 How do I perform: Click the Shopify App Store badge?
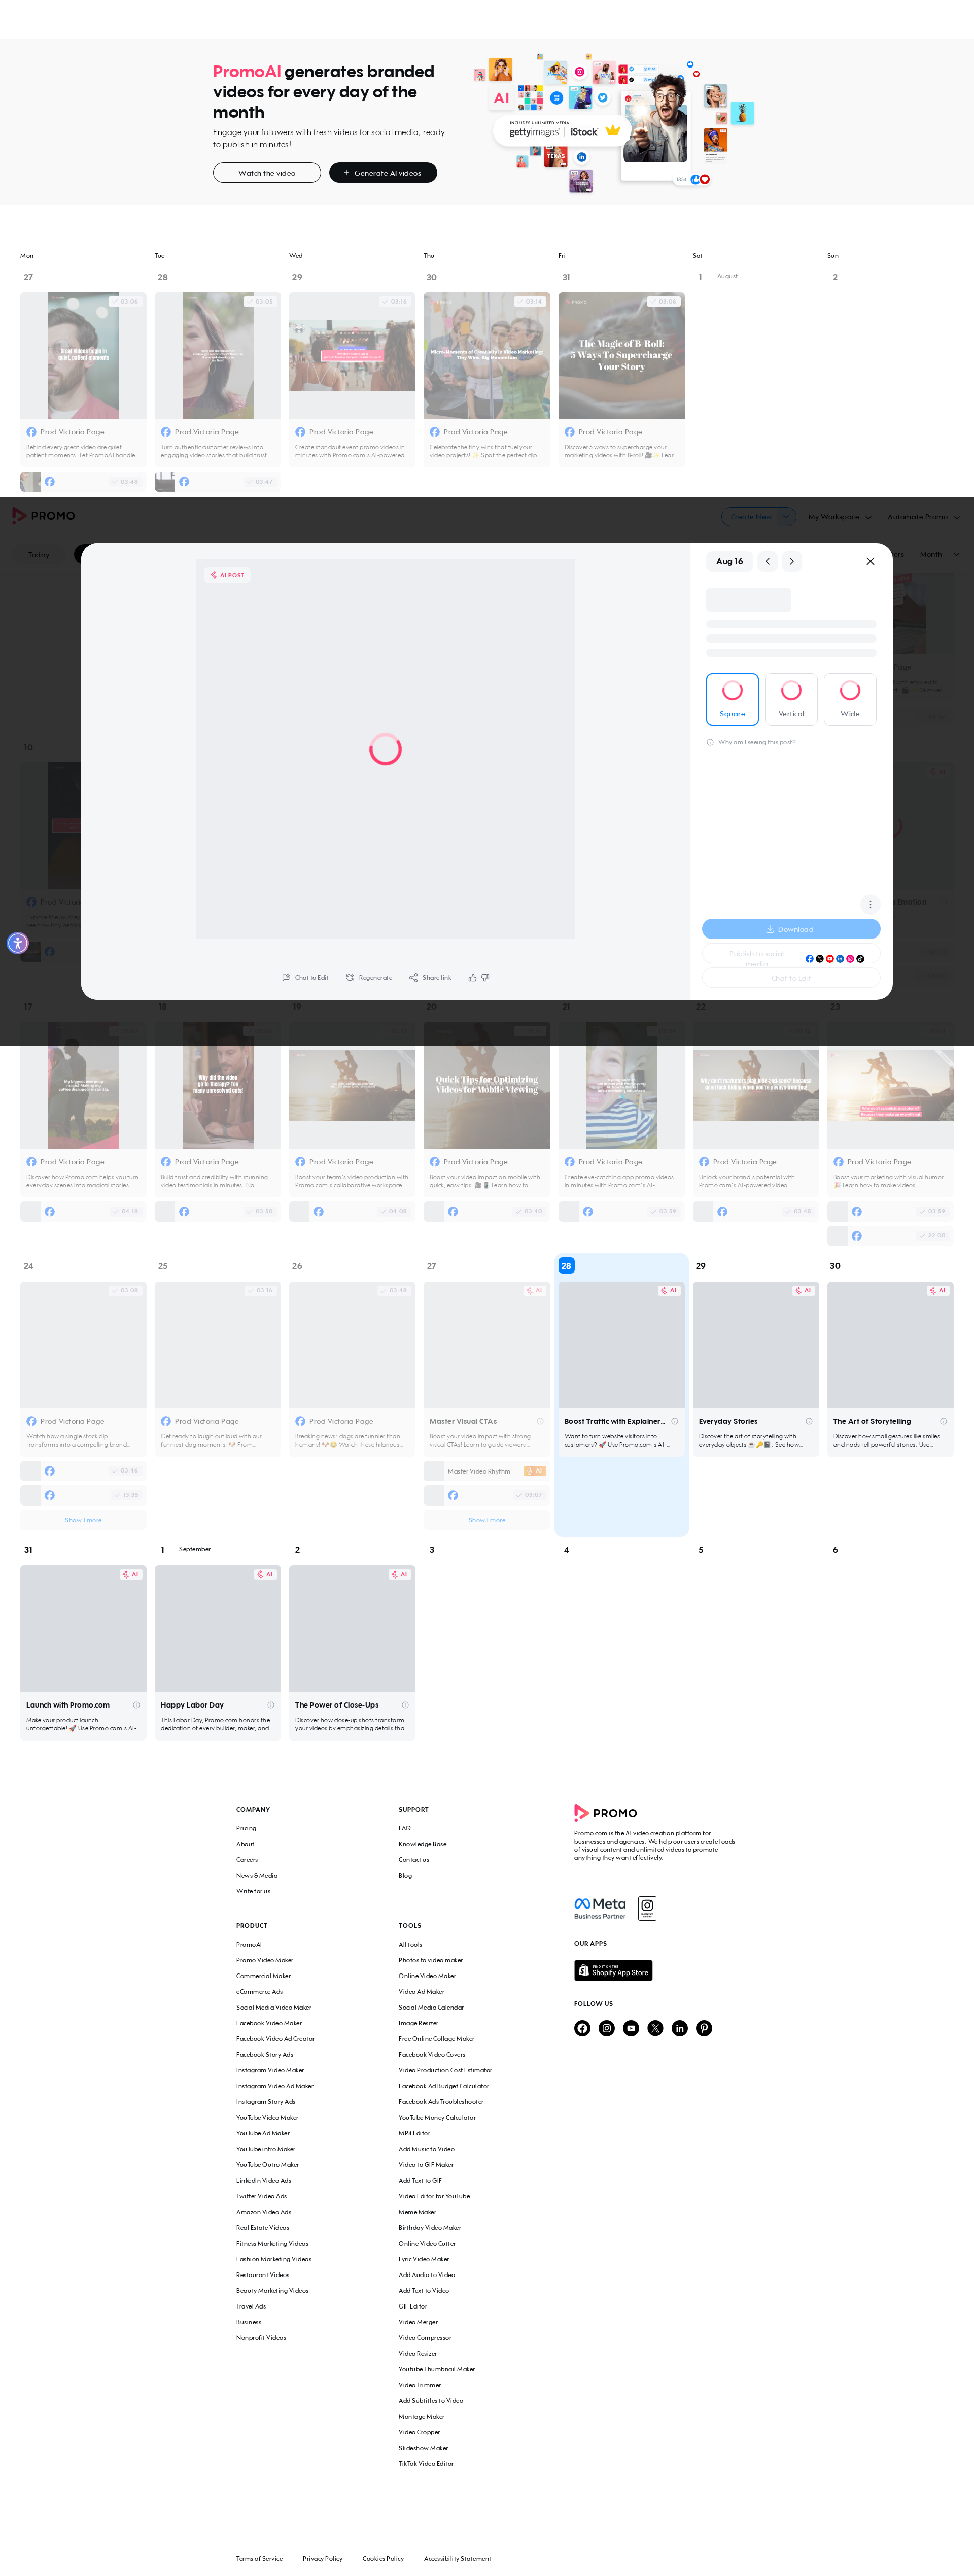(613, 1970)
